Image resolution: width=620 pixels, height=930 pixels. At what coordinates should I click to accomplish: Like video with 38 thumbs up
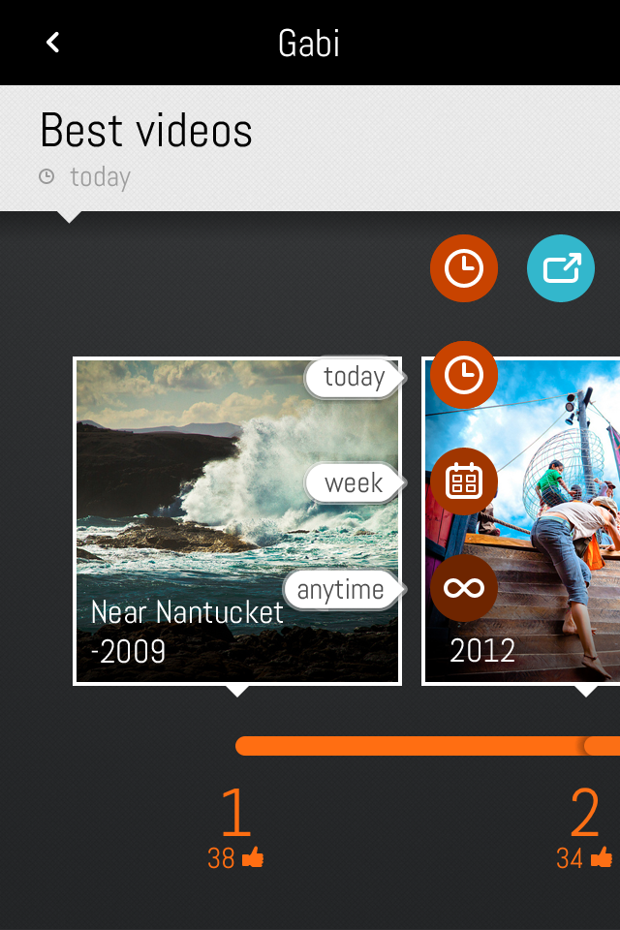(254, 857)
